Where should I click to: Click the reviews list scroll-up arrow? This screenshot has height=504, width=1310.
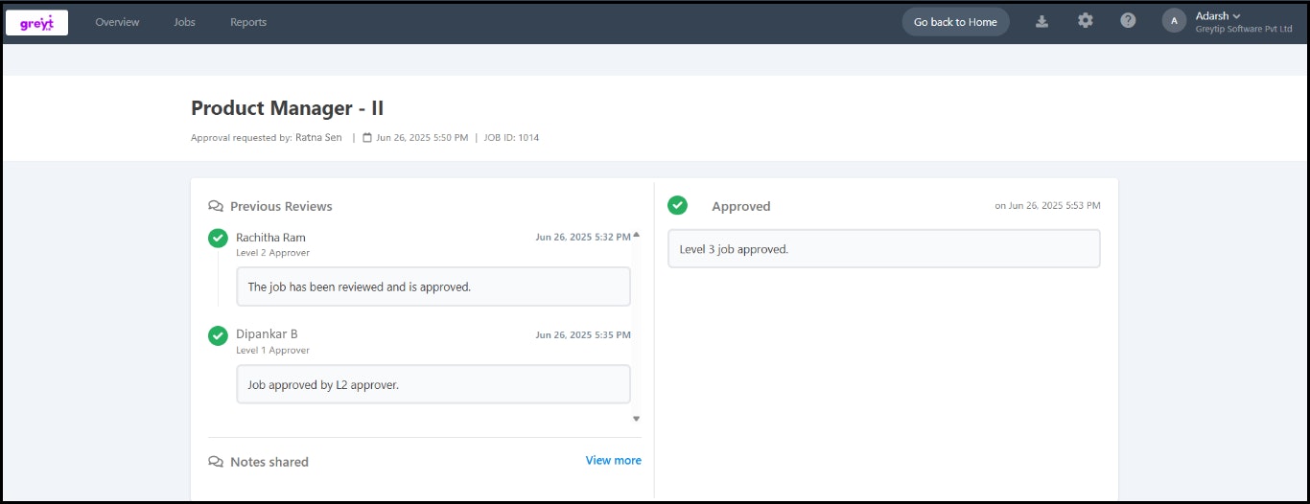(x=636, y=234)
